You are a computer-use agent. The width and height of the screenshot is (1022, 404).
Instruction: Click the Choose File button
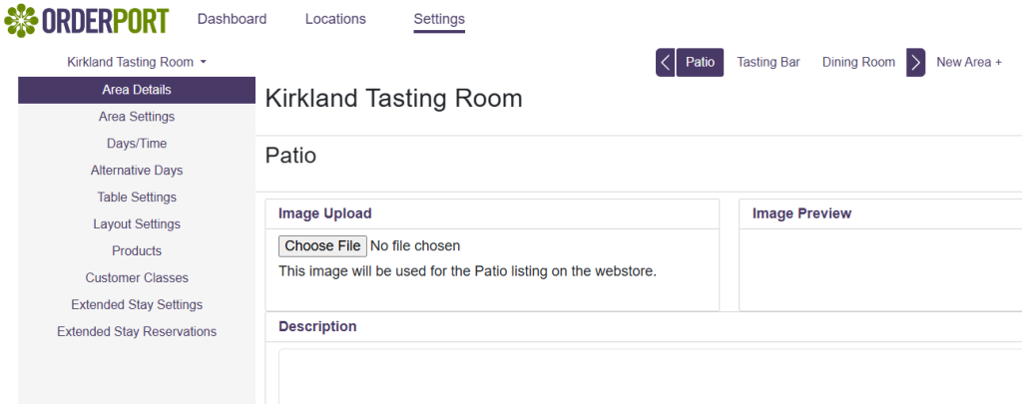coord(321,245)
